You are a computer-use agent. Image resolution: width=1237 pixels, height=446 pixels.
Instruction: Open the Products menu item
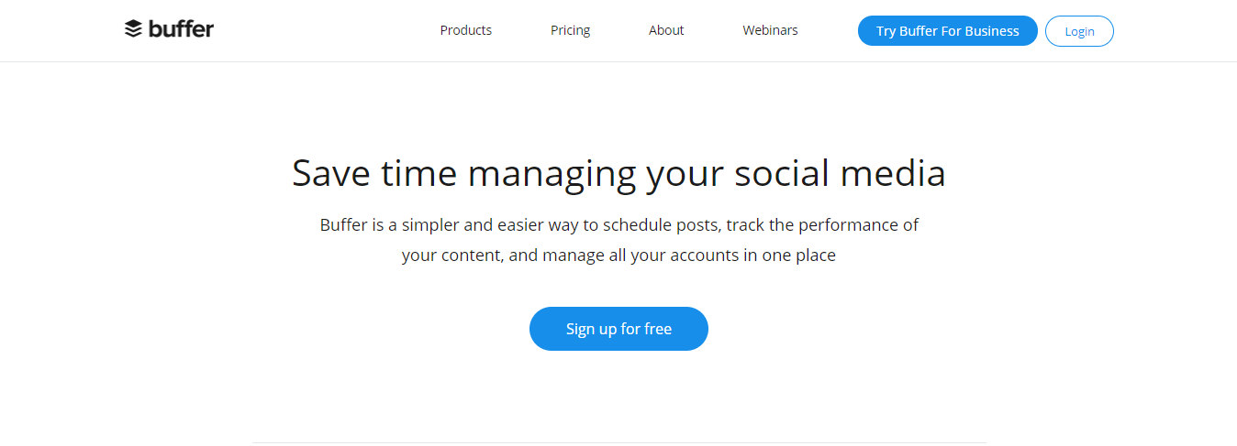pyautogui.click(x=466, y=30)
